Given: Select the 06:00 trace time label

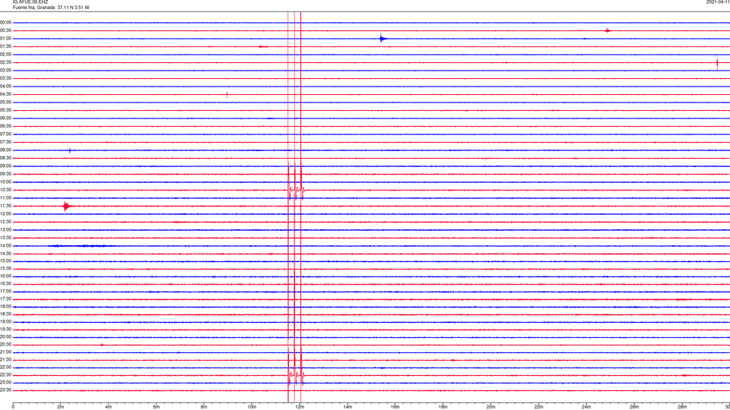Looking at the screenshot, I should pyautogui.click(x=6, y=118).
